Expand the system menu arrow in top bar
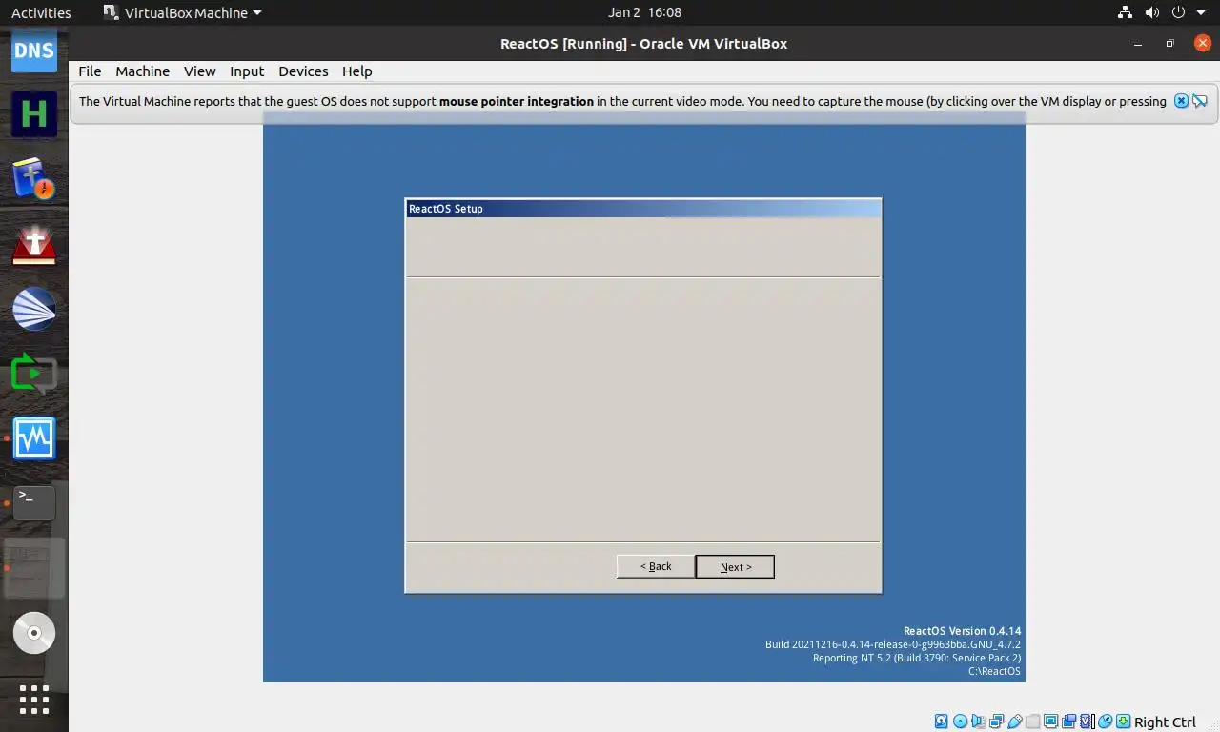Viewport: 1220px width, 732px height. click(x=1201, y=12)
